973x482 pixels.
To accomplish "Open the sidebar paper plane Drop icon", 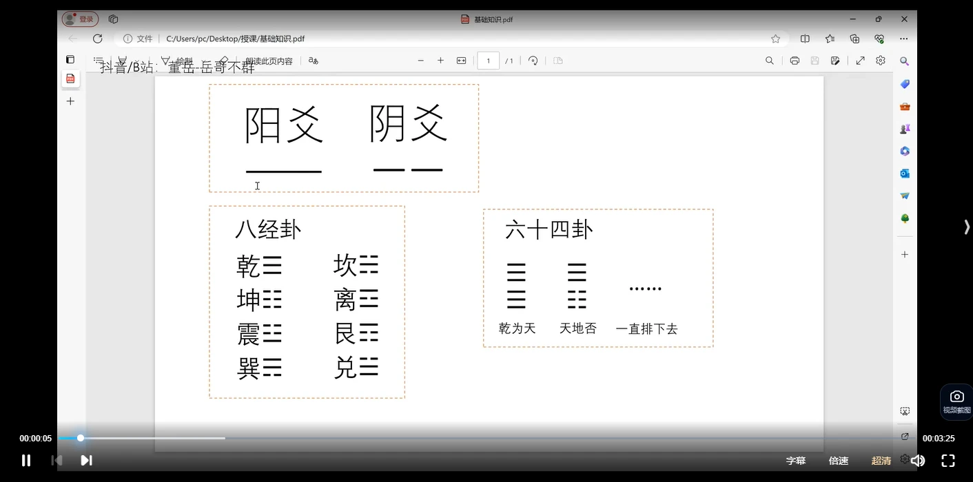I will coord(905,196).
